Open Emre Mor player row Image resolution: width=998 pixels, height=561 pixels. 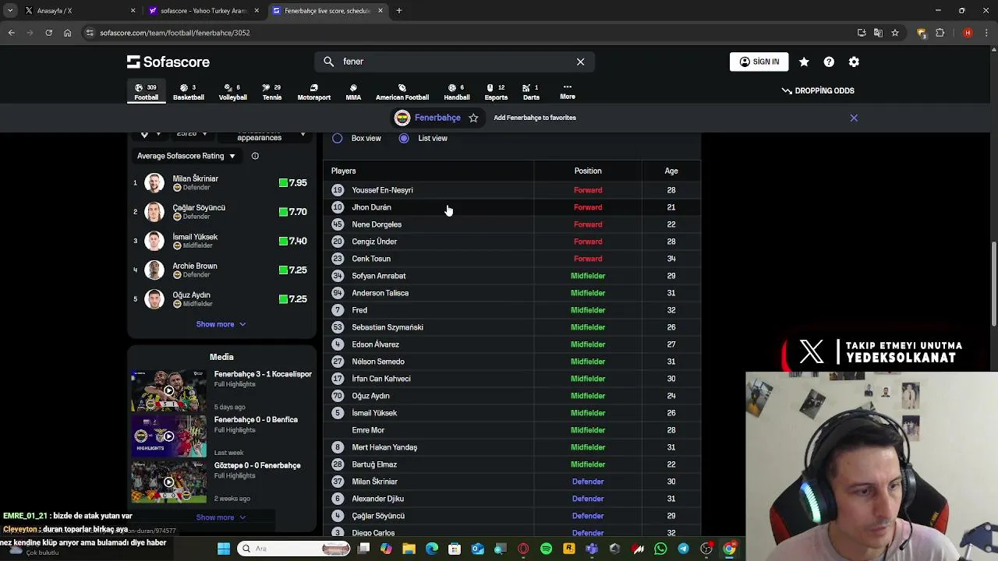click(x=512, y=430)
